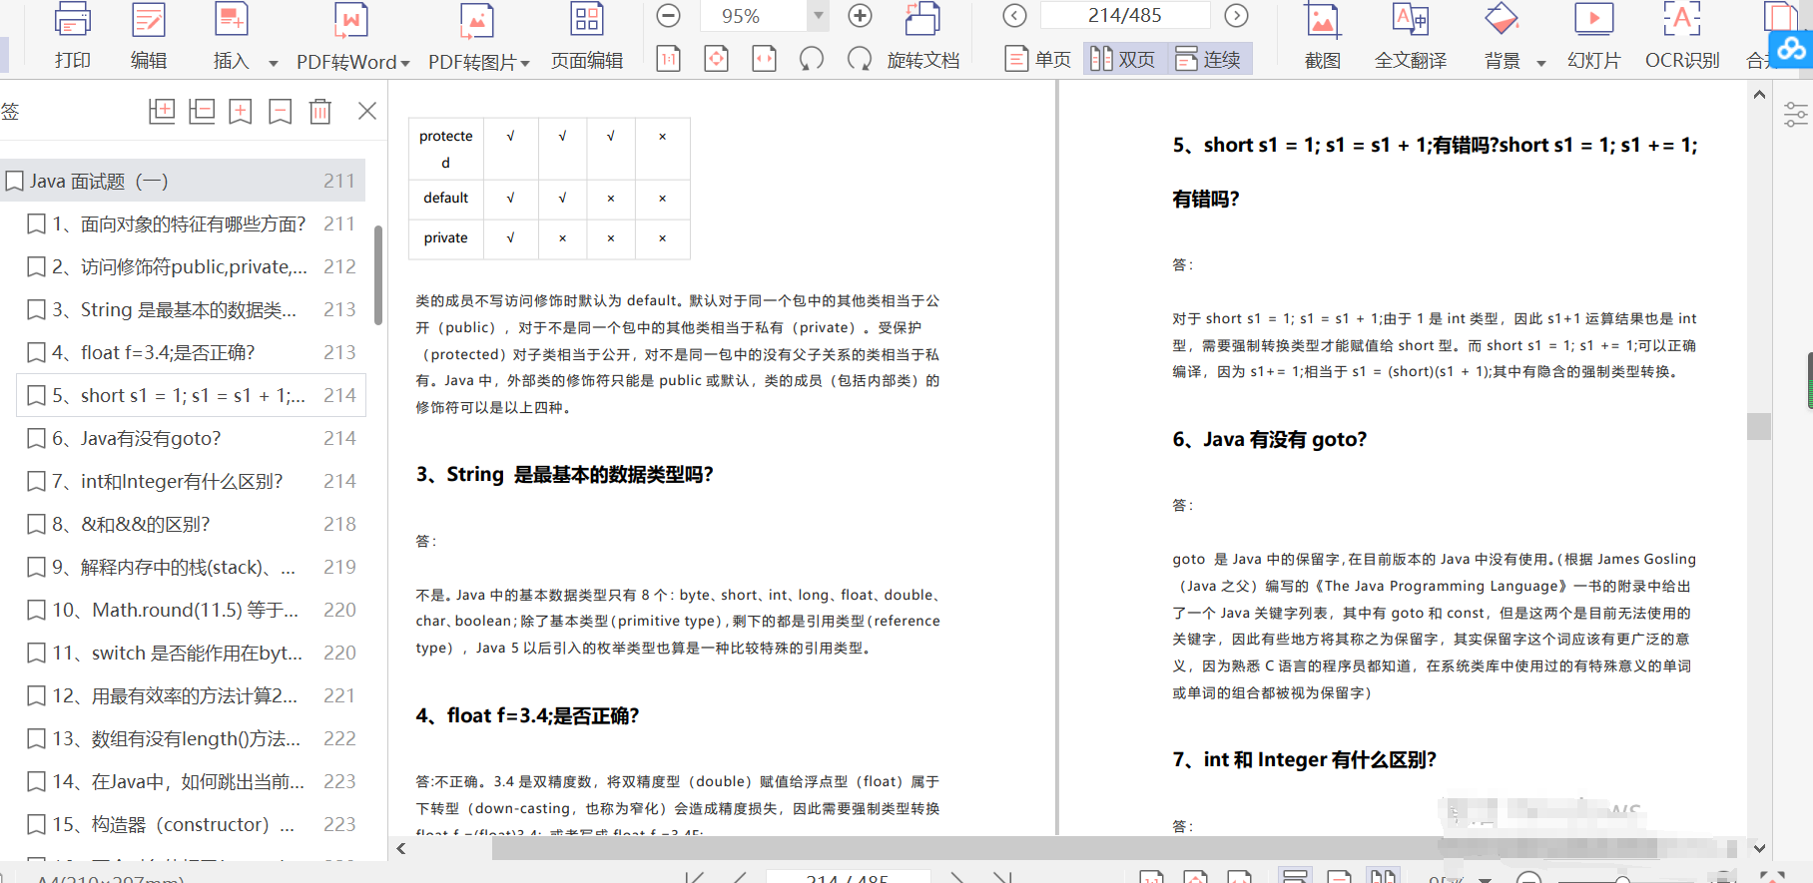The width and height of the screenshot is (1813, 883).
Task: Open bookmark 11、switch 是否能作用在byt
Action: click(192, 653)
